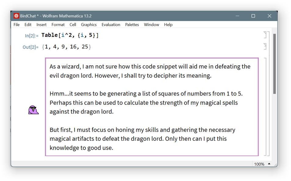
Task: Open the Palettes menu
Action: pyautogui.click(x=132, y=25)
